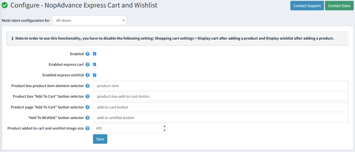The height and width of the screenshot is (152, 355).
Task: Focus the .product-item selector field
Action: point(220,86)
